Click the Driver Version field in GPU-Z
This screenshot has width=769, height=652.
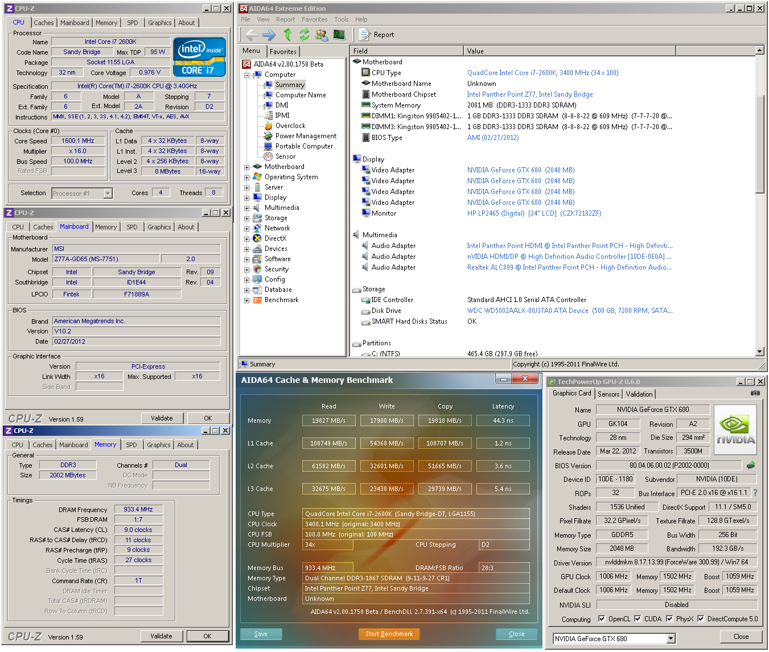[x=677, y=562]
